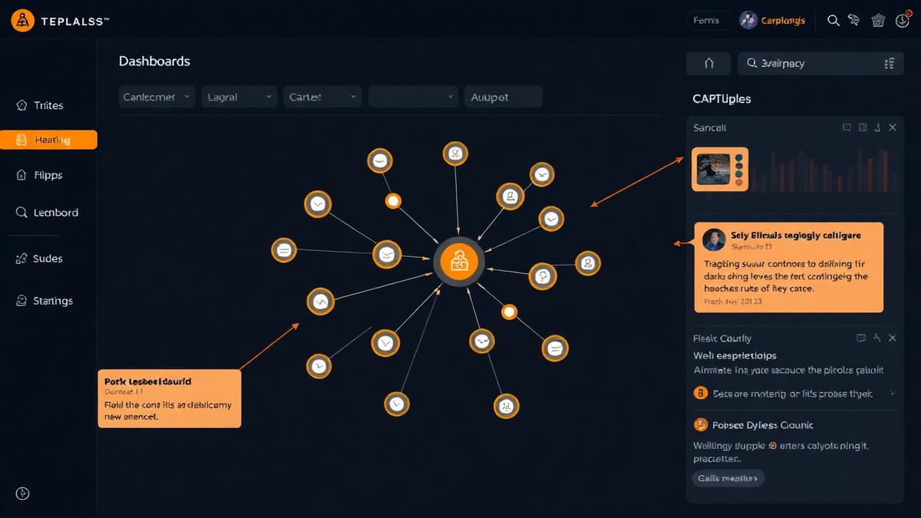Select the central orange hub node
Viewport: 921px width, 518px height.
[x=459, y=262]
